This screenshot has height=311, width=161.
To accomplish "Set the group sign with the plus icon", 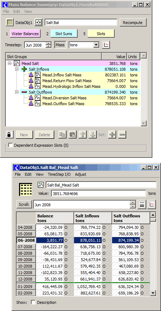I will tap(112, 135).
